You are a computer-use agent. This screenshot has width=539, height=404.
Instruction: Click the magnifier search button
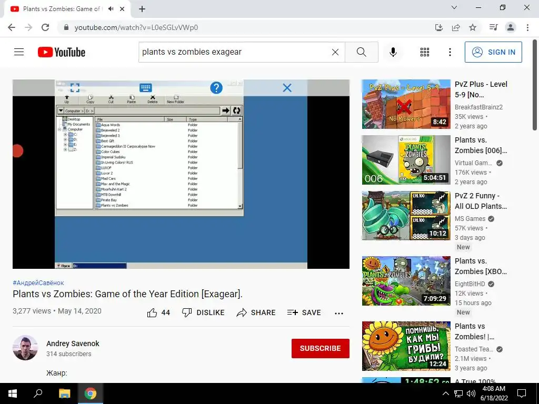point(361,52)
